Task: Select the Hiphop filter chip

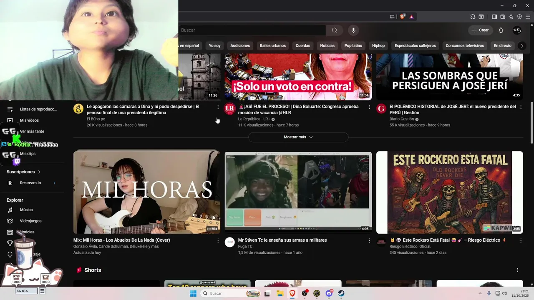Action: 378,45
